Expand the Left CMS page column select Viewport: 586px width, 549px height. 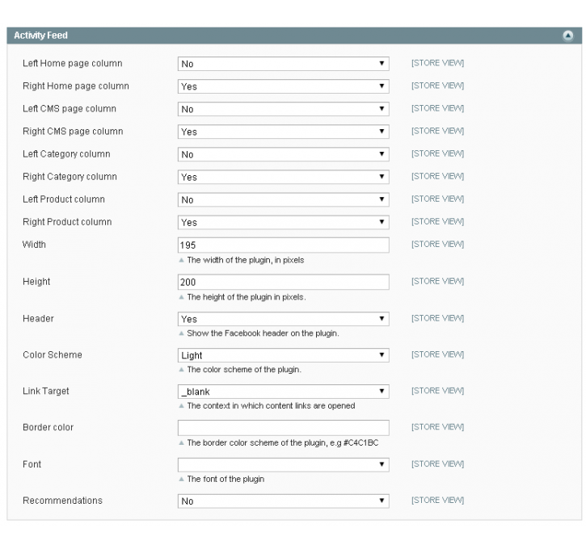(x=283, y=109)
